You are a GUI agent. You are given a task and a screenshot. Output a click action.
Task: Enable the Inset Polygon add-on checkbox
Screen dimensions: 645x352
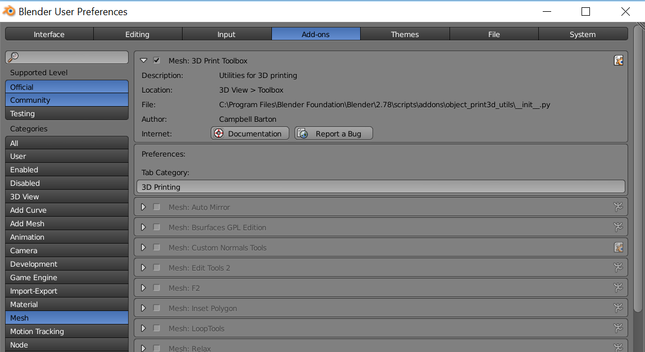(156, 308)
